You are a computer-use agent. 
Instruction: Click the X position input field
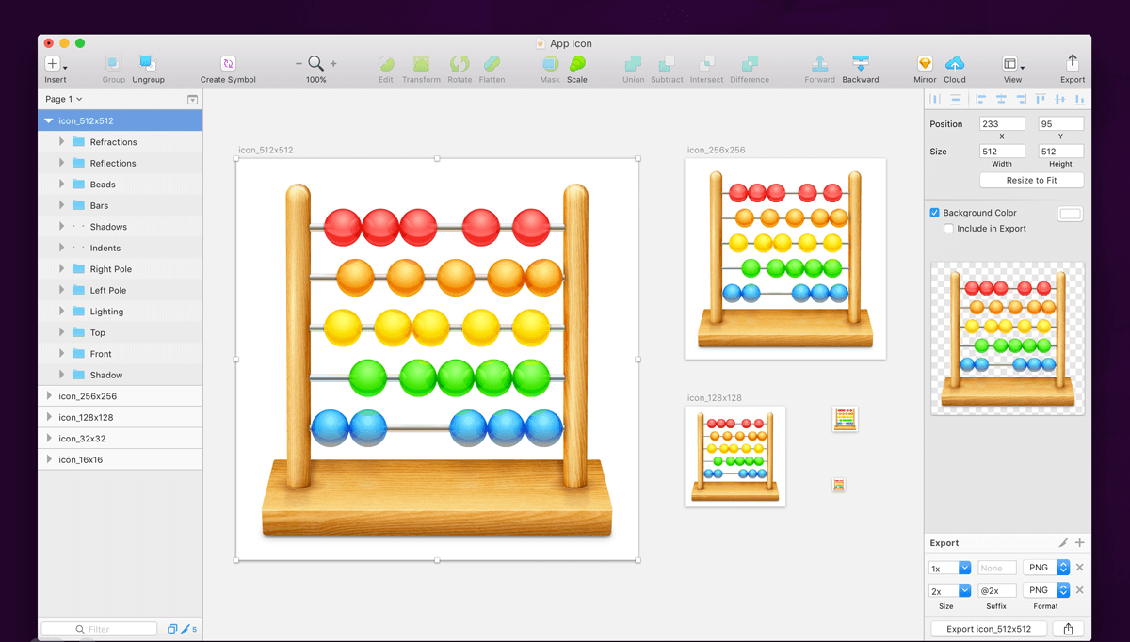coord(1002,124)
